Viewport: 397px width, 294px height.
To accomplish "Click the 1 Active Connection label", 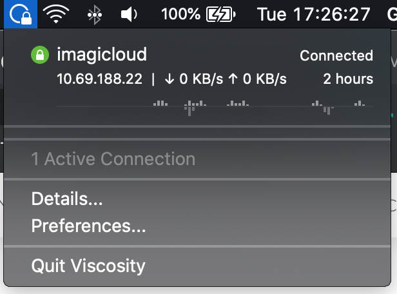I will click(113, 159).
